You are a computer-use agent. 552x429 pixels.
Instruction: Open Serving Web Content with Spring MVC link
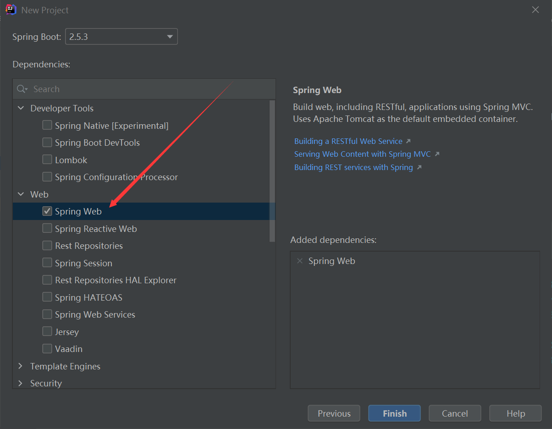(363, 154)
